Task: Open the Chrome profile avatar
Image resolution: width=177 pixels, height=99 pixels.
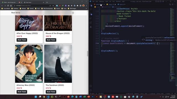Action: (84, 5)
